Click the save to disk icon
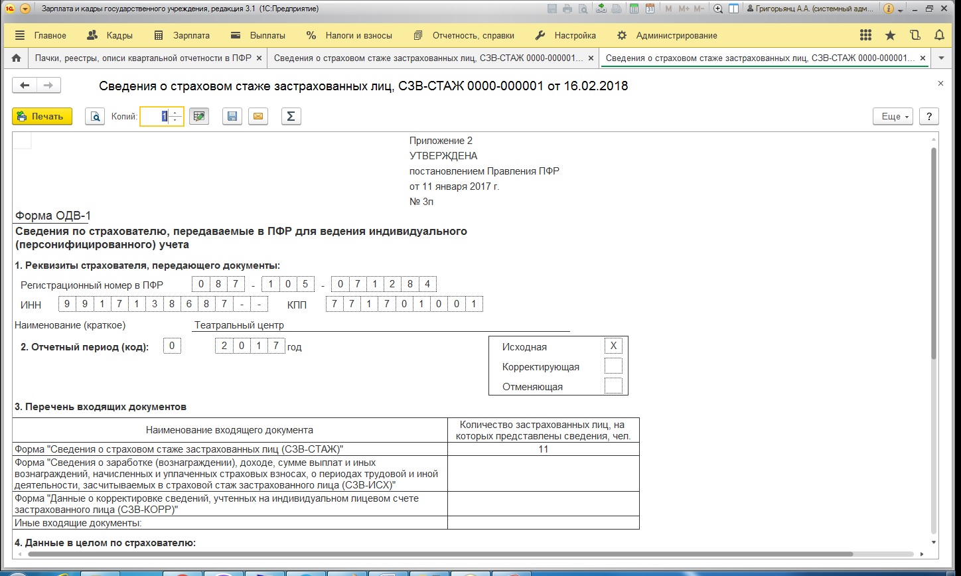The height and width of the screenshot is (576, 961). (232, 117)
